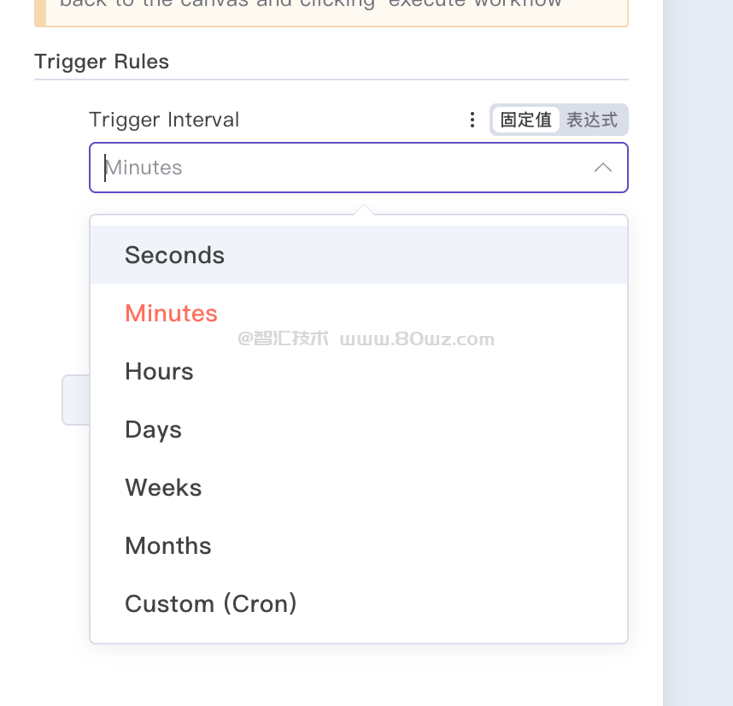Click inside the Trigger Interval search field

coord(342,168)
